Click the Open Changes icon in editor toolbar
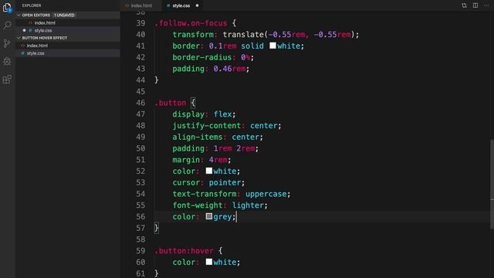The height and width of the screenshot is (278, 494). (x=464, y=5)
